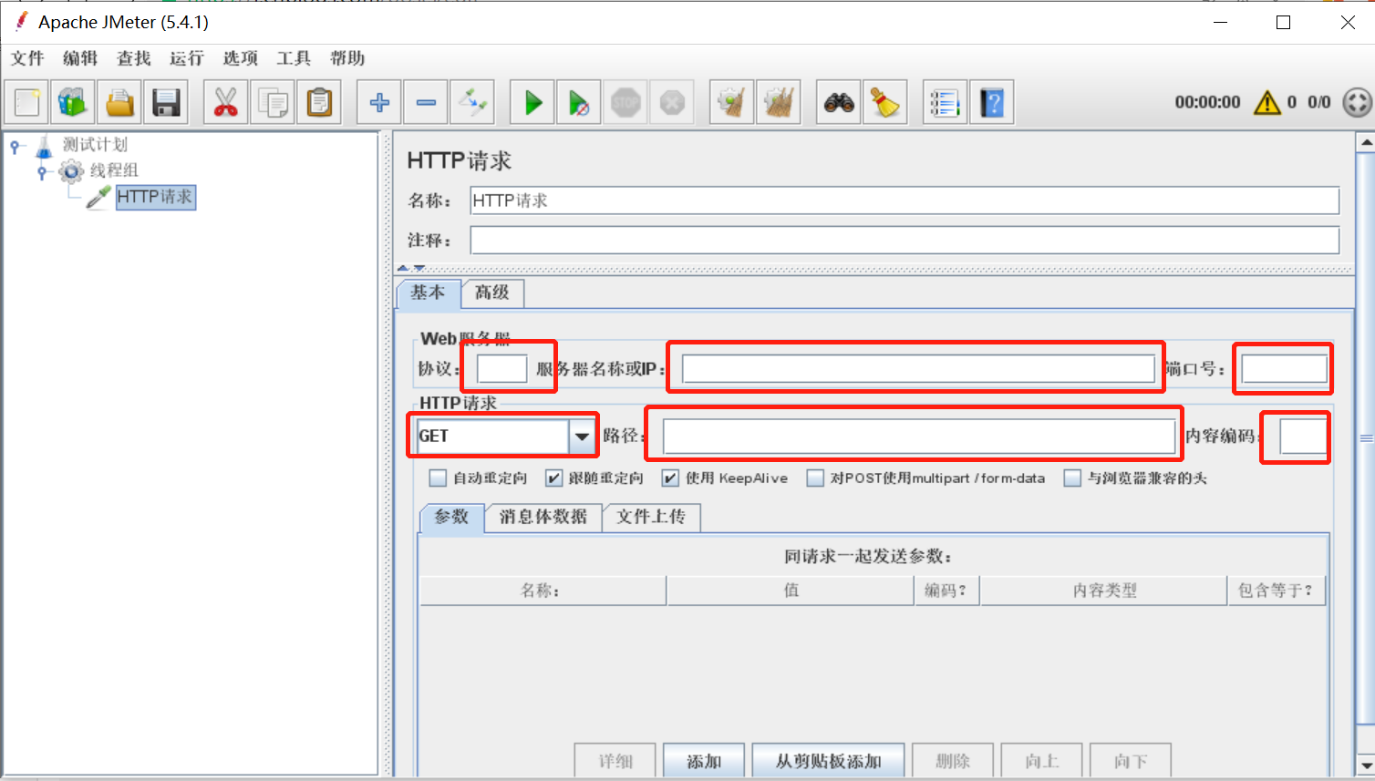This screenshot has height=781, width=1375.
Task: Open the Templates icon in toolbar
Action: tap(73, 102)
